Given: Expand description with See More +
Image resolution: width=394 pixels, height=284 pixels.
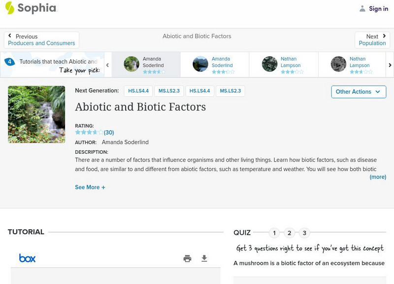Looking at the screenshot, I should pyautogui.click(x=90, y=187).
